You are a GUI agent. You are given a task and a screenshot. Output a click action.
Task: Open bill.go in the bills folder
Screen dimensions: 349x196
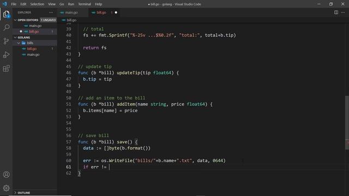35,48
